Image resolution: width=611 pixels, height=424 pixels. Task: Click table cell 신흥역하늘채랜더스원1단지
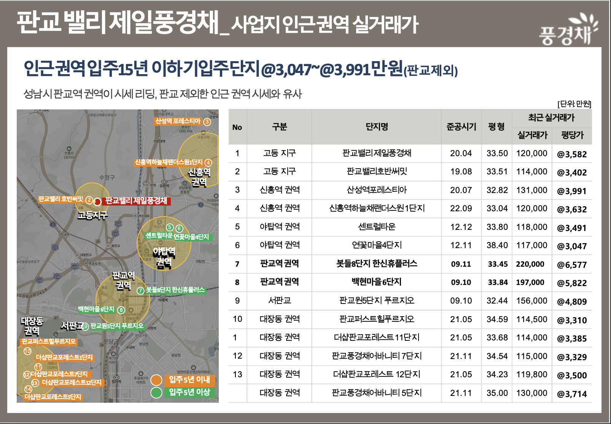click(377, 208)
